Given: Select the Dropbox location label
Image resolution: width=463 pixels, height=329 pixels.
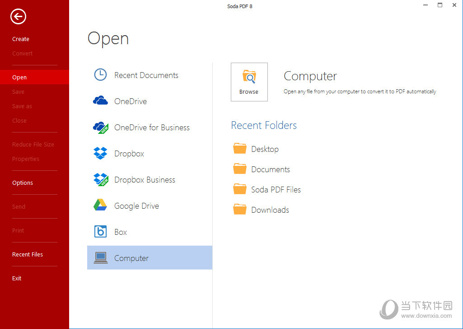Looking at the screenshot, I should click(x=129, y=154).
